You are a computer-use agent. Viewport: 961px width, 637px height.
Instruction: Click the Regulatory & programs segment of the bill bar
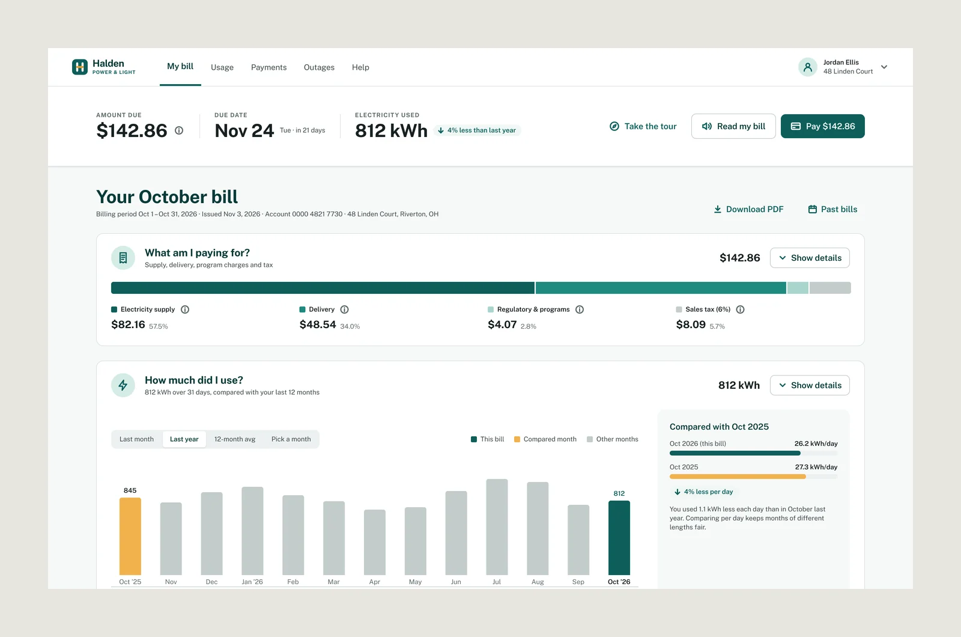pos(798,288)
